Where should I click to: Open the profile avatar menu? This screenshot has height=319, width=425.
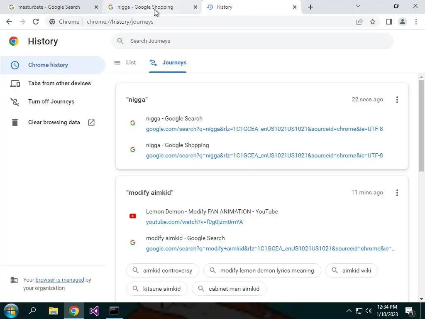point(403,22)
